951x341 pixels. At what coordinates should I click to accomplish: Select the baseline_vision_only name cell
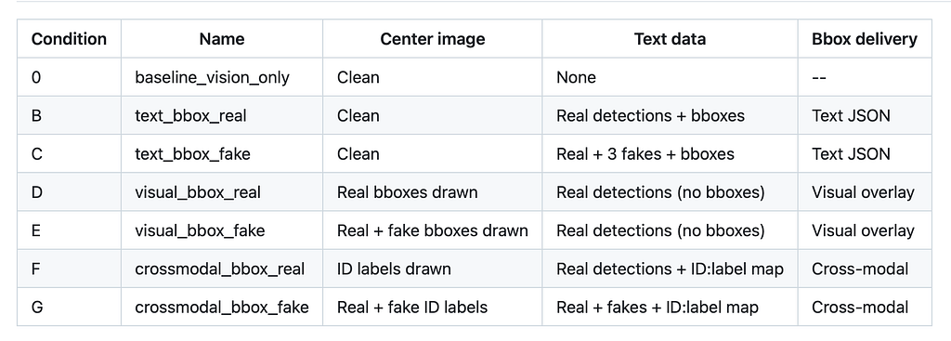click(222, 78)
